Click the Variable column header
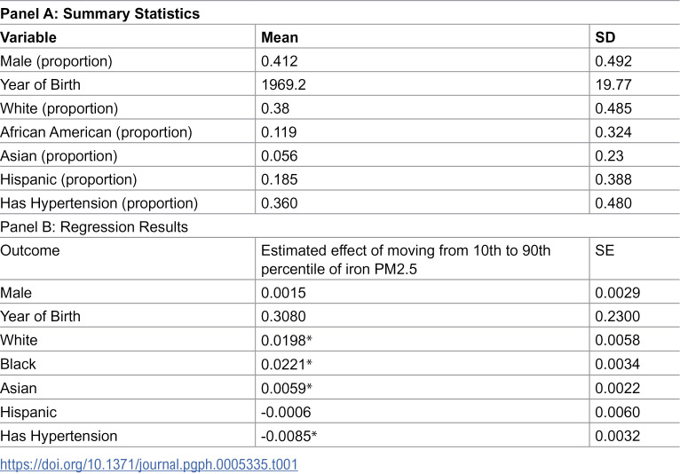 (28, 37)
